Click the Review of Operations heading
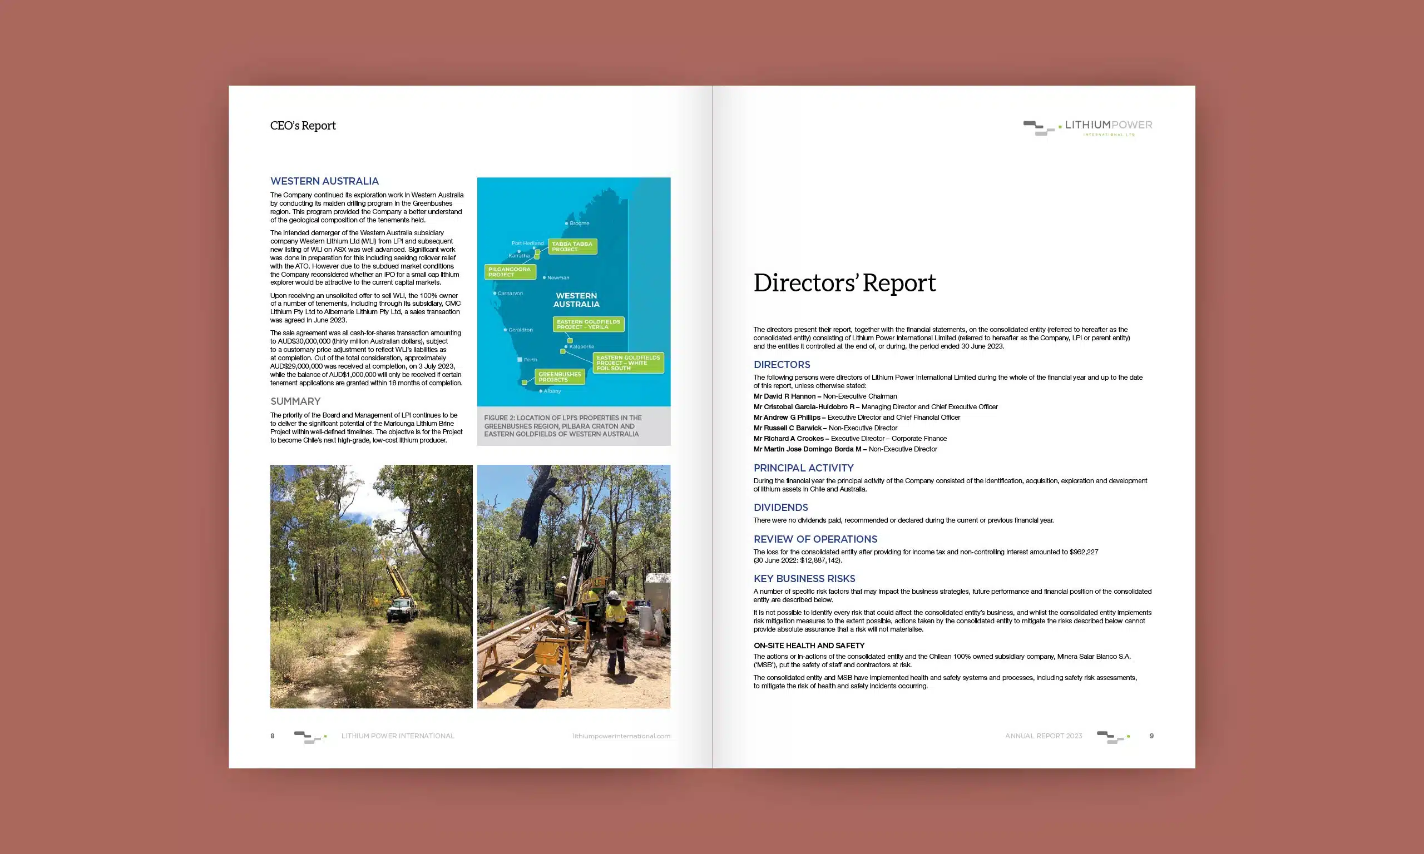This screenshot has width=1424, height=854. (815, 539)
